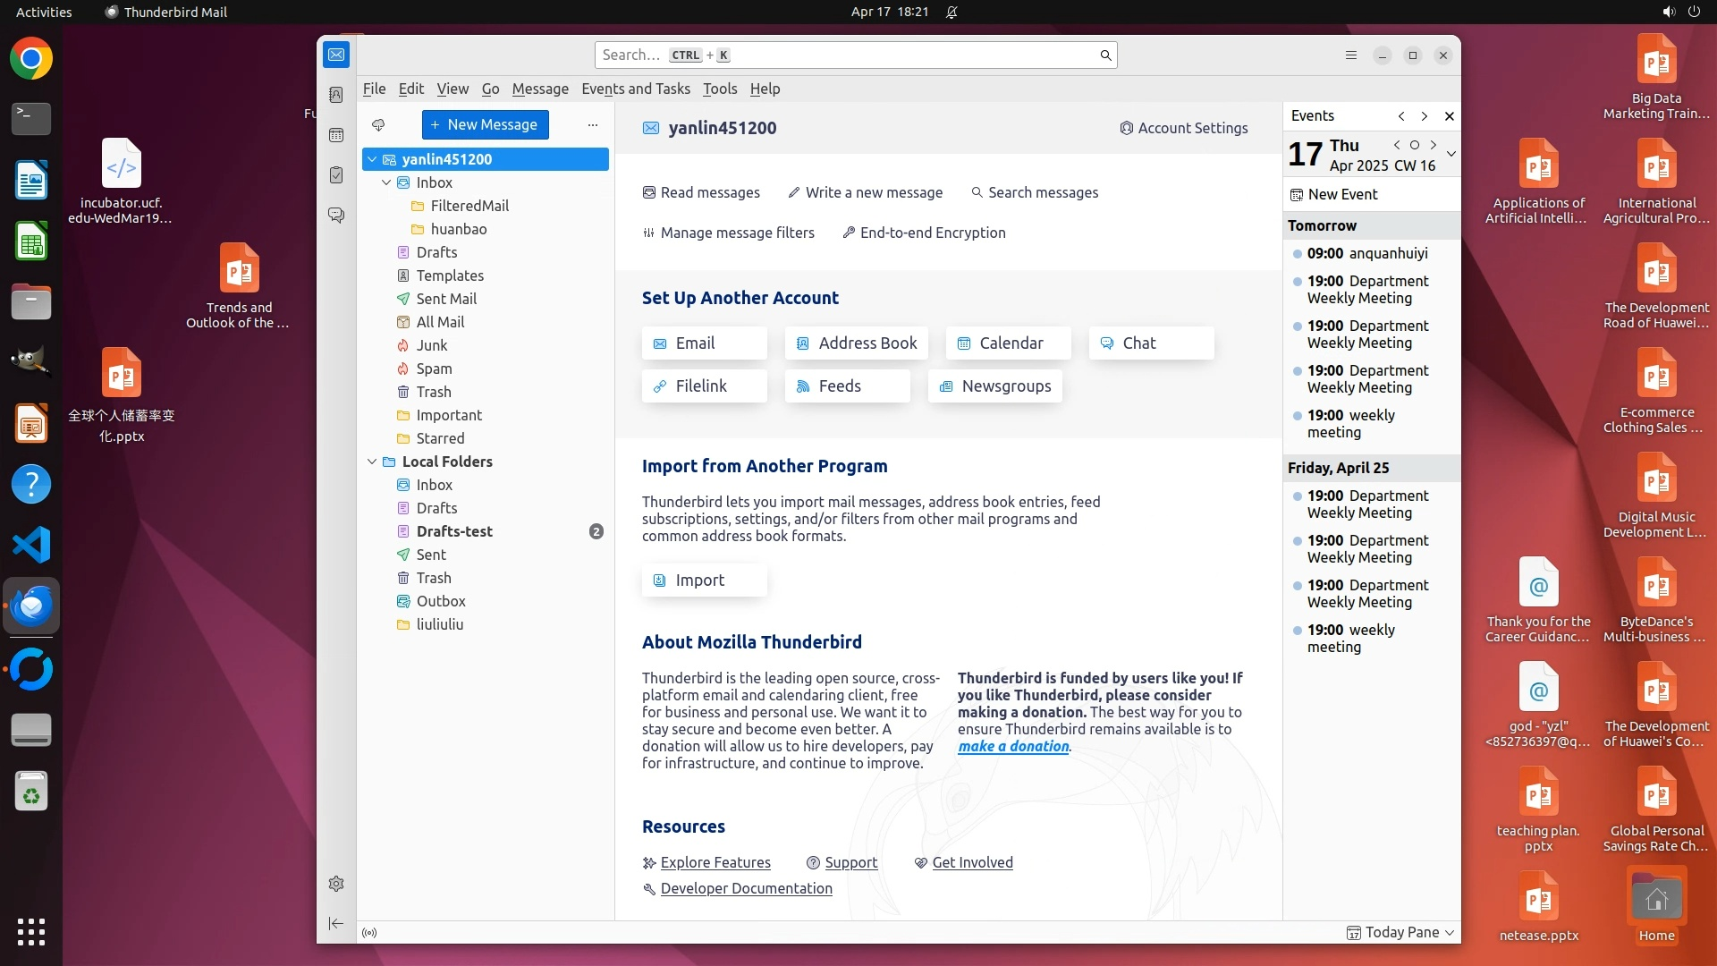
Task: Open the Thunderbird hamburger app menu
Action: coord(1351,55)
